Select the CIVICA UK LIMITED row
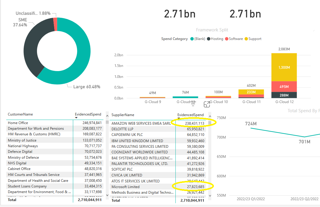The image size is (320, 207). 158,175
